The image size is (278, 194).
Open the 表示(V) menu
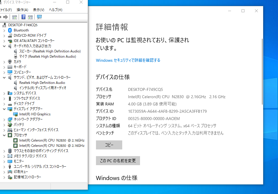pyautogui.click(x=39, y=10)
